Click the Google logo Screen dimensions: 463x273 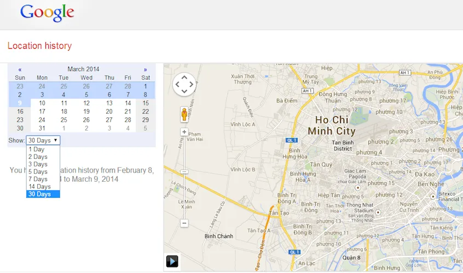coord(47,13)
